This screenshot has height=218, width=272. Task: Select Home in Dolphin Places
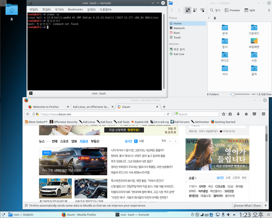tap(187, 23)
